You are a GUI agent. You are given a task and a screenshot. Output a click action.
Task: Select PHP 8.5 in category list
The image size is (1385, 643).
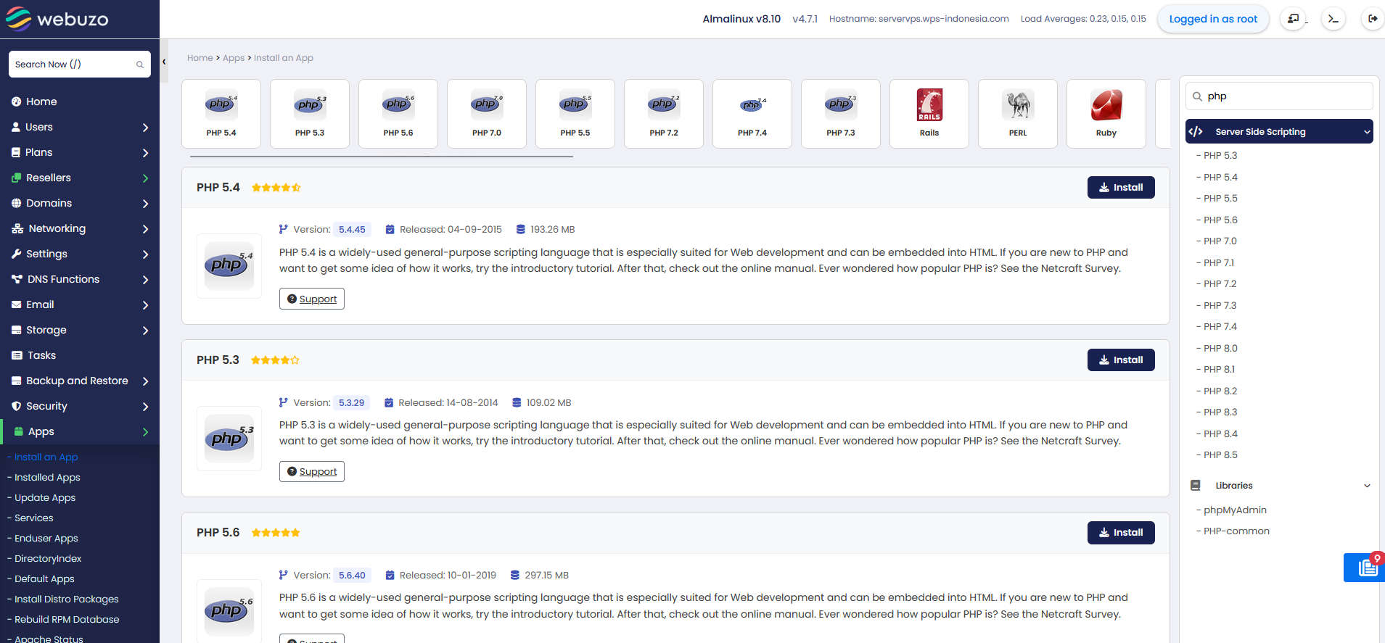coord(1220,455)
